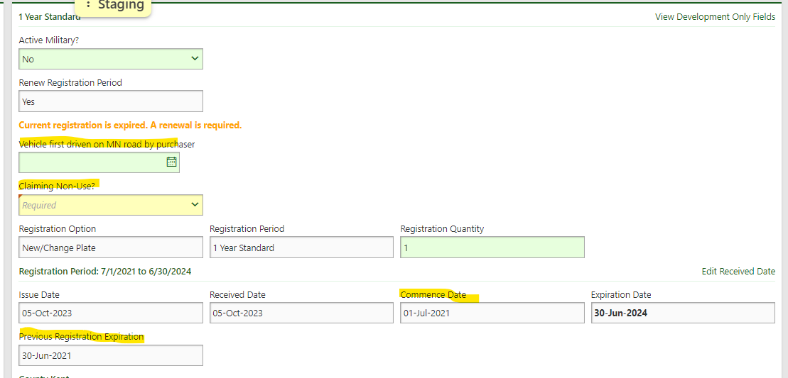788x378 pixels.
Task: Select the Expiration Date field
Action: pyautogui.click(x=682, y=313)
